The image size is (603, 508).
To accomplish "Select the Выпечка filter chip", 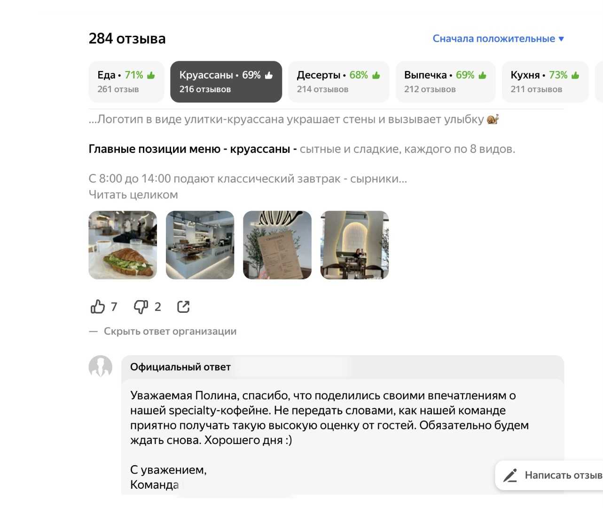I will pyautogui.click(x=446, y=82).
